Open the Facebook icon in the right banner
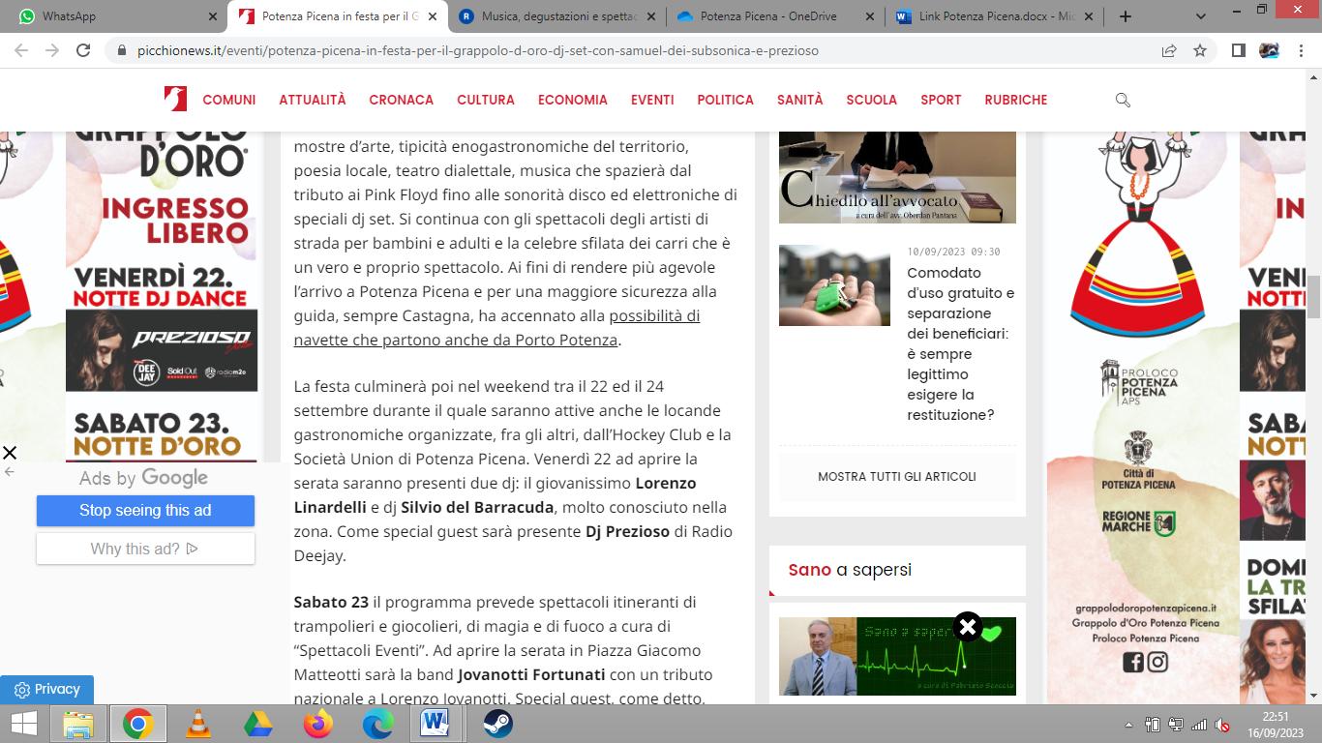 (1133, 662)
